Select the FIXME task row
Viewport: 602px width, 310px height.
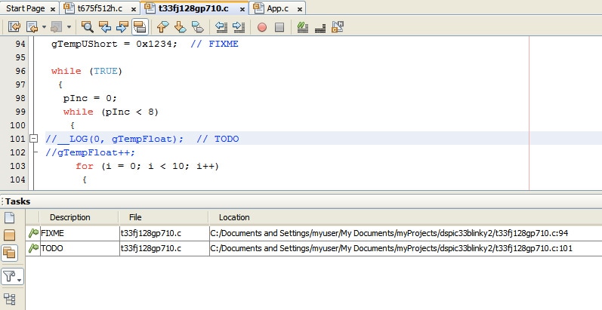(313, 233)
